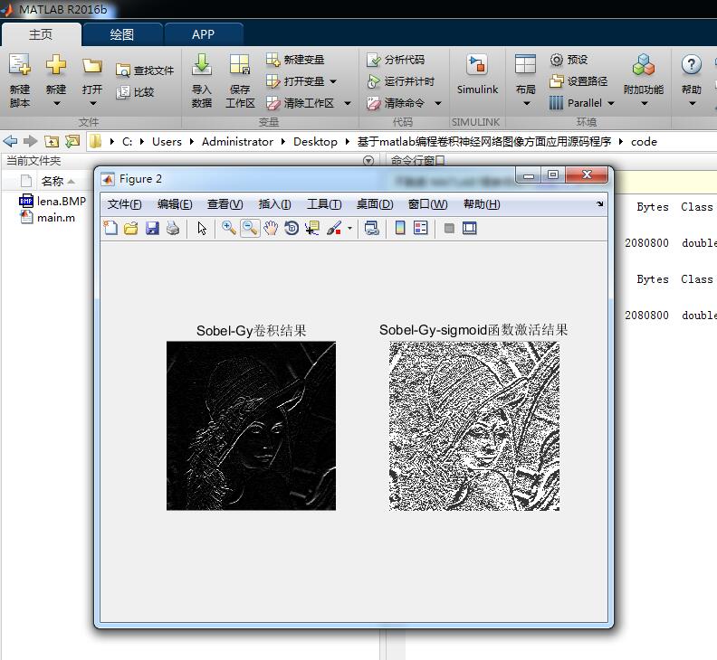Viewport: 717px width, 660px height.
Task: Expand the Open (打开) dropdown arrow
Action: tap(92, 104)
